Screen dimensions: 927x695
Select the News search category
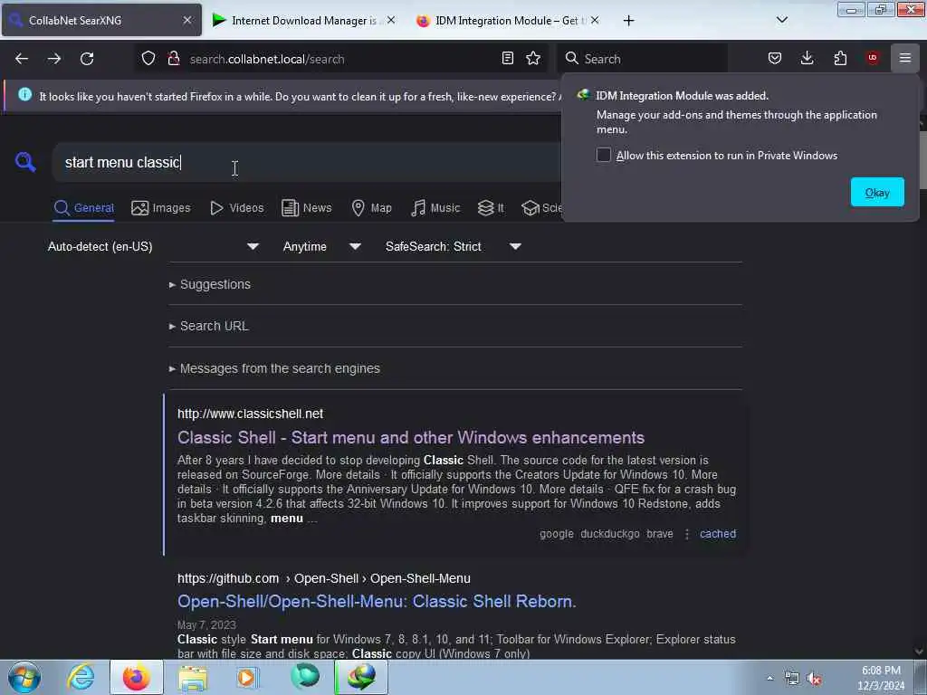[x=307, y=208]
